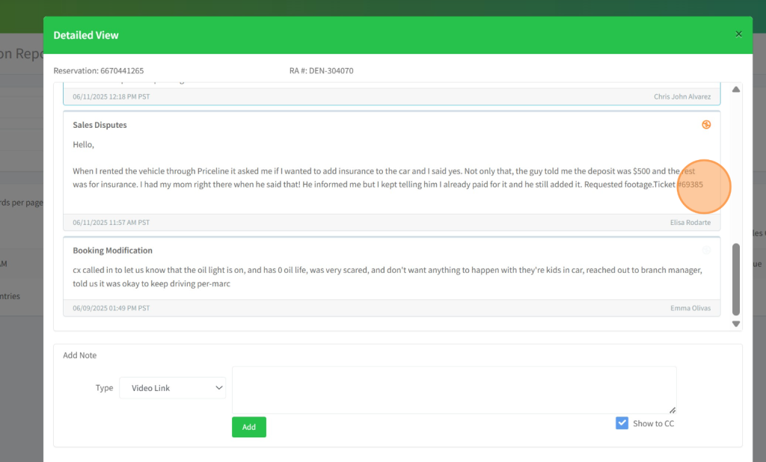This screenshot has width=766, height=462.
Task: Click the faded icon on Booking Modification note
Action: point(706,250)
